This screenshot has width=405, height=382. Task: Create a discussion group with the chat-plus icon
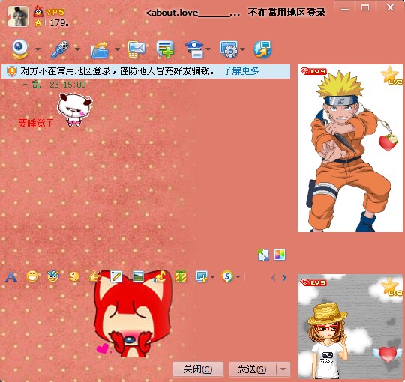click(165, 49)
